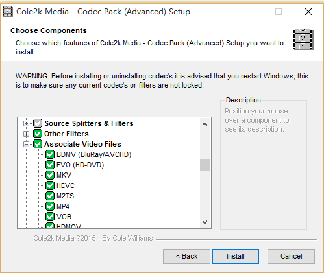Start installation with the Install button
This screenshot has width=324, height=273.
click(x=235, y=256)
